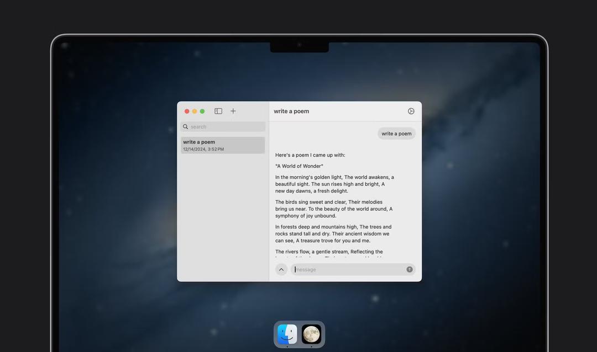The width and height of the screenshot is (597, 352).
Task: Select the "write a poem" conversation in sidebar
Action: click(x=223, y=145)
